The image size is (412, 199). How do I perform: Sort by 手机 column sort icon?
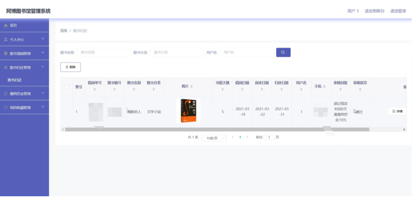325,86
